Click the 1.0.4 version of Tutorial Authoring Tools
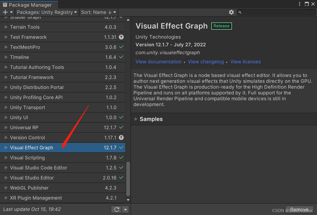 pyautogui.click(x=110, y=67)
